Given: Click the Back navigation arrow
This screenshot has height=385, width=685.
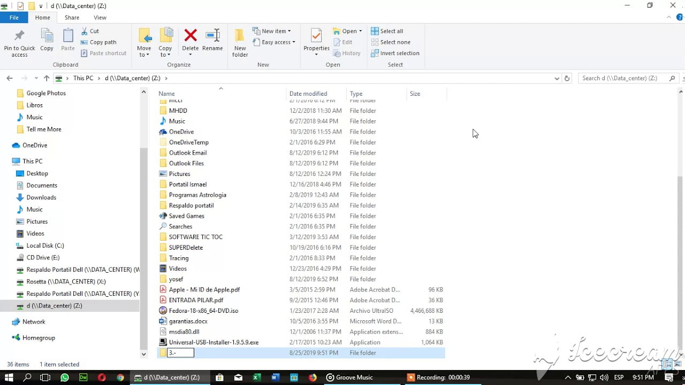Looking at the screenshot, I should pyautogui.click(x=10, y=78).
